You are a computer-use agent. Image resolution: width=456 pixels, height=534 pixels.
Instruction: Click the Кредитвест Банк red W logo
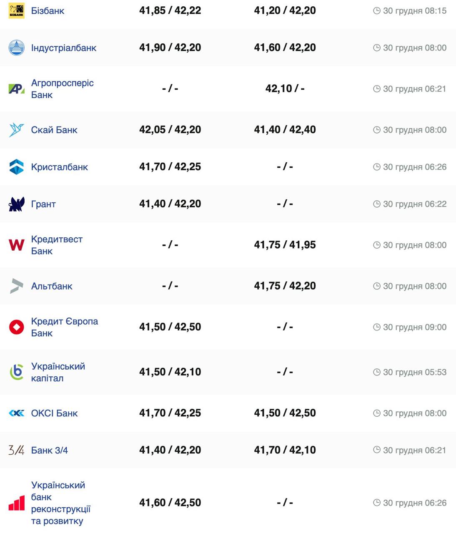pos(17,245)
